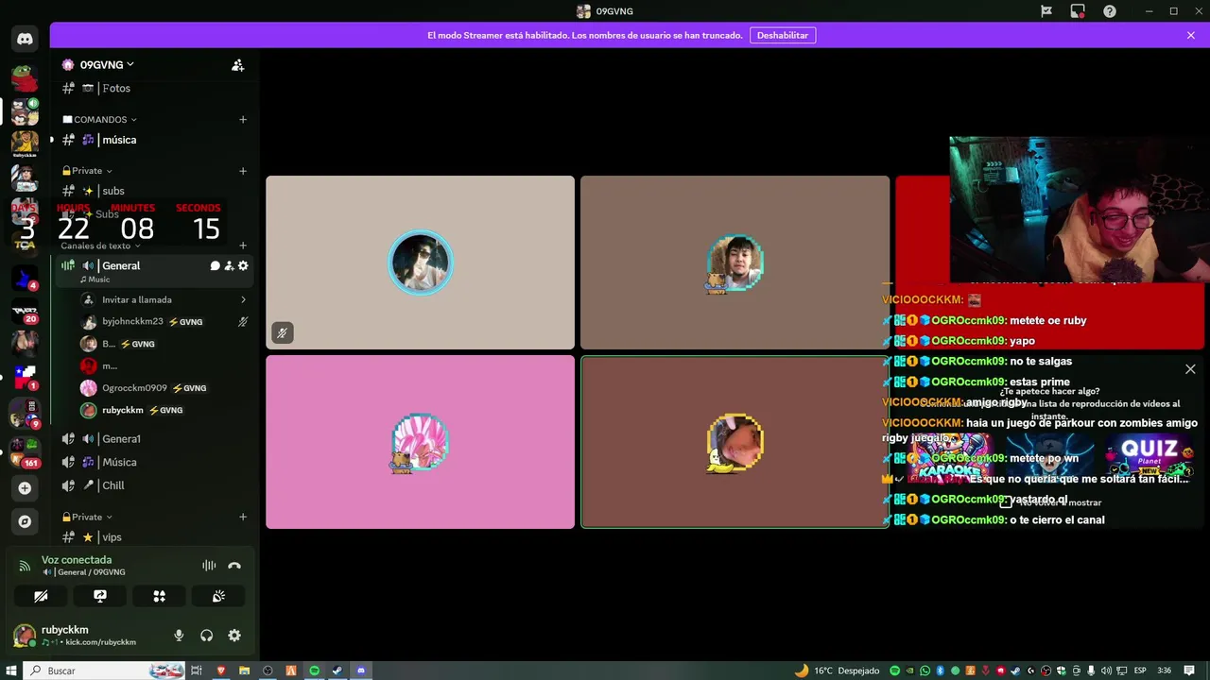This screenshot has height=680, width=1210.
Task: Open green frog server icon
Action: [25, 77]
